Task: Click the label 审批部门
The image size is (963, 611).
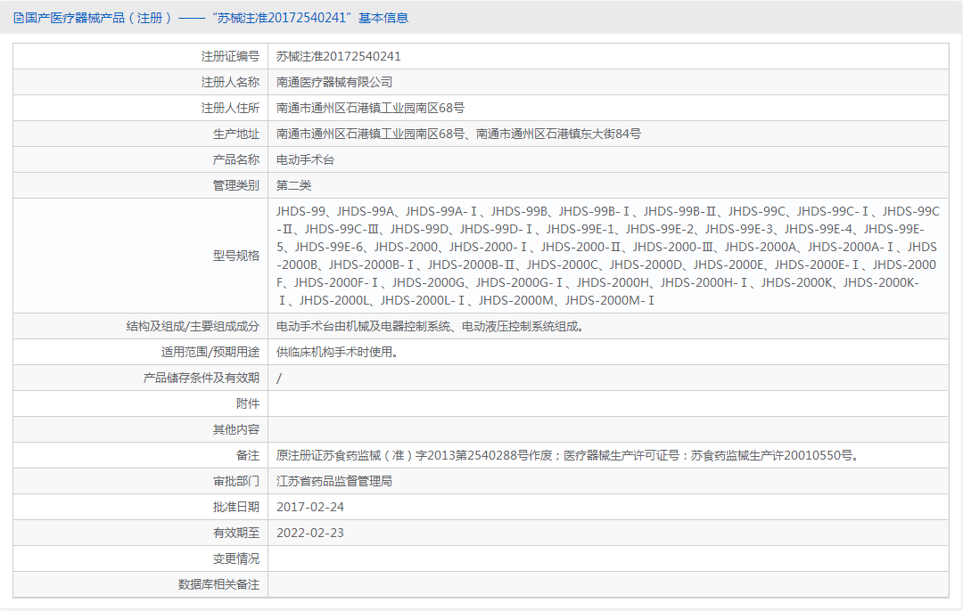Action: [235, 481]
